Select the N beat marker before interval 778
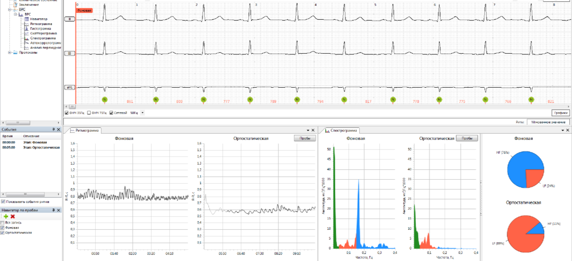Viewport: 572px width, 261px height. pyautogui.click(x=393, y=100)
